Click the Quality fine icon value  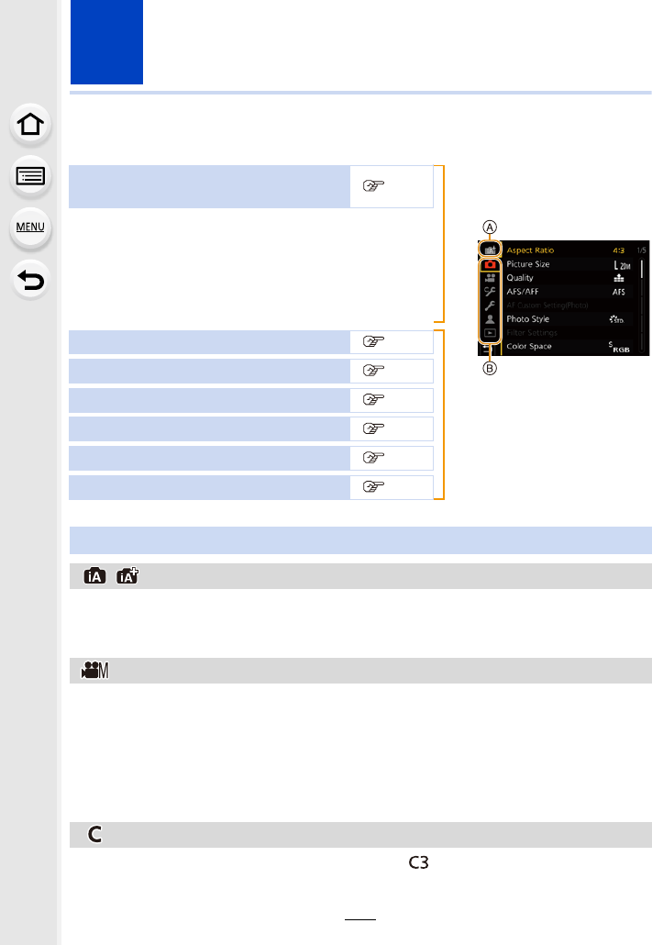pos(619,278)
